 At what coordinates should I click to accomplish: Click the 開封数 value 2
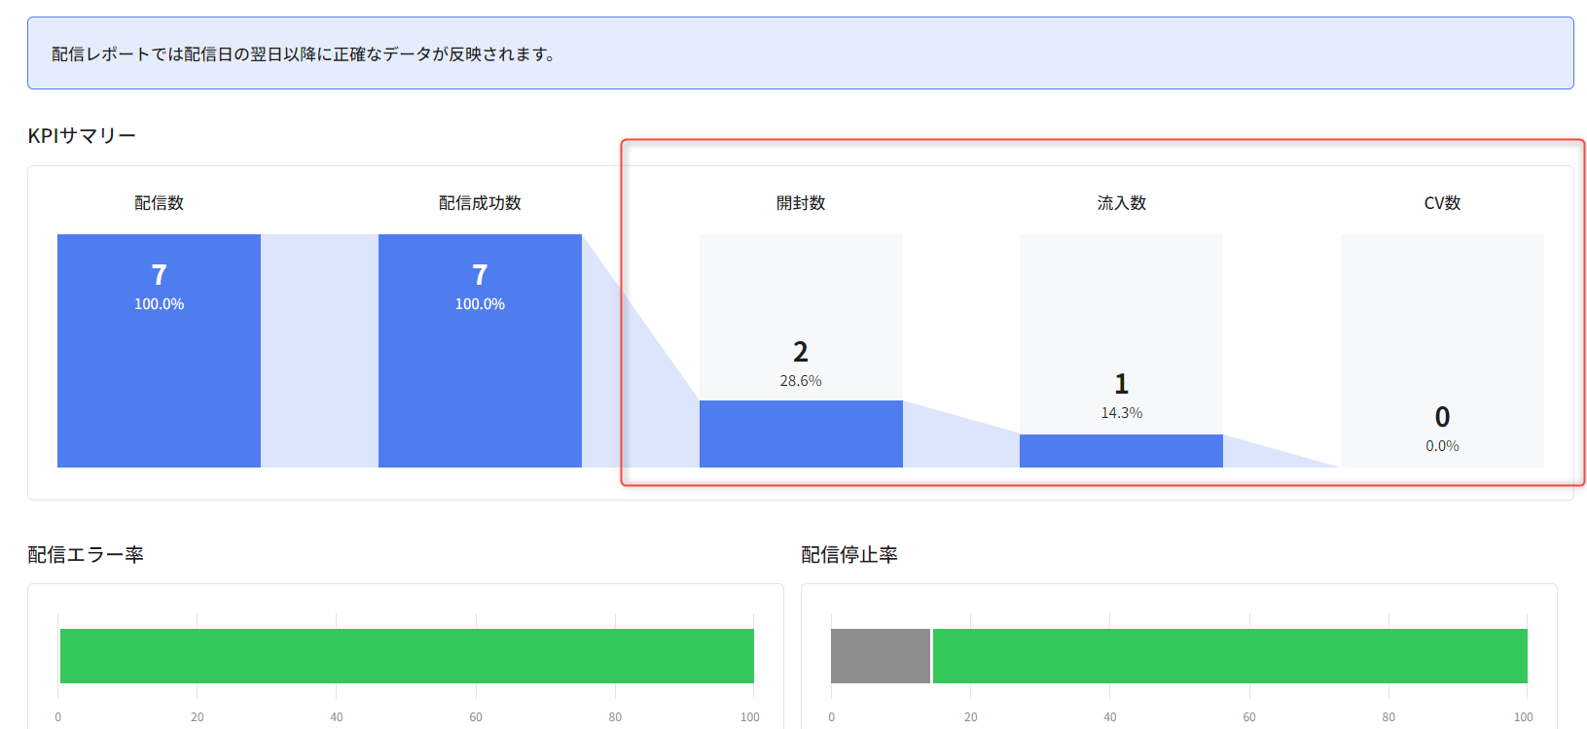(x=801, y=352)
